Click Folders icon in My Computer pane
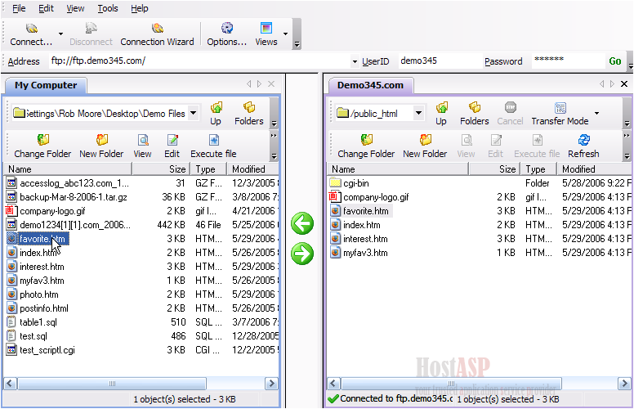 point(249,114)
